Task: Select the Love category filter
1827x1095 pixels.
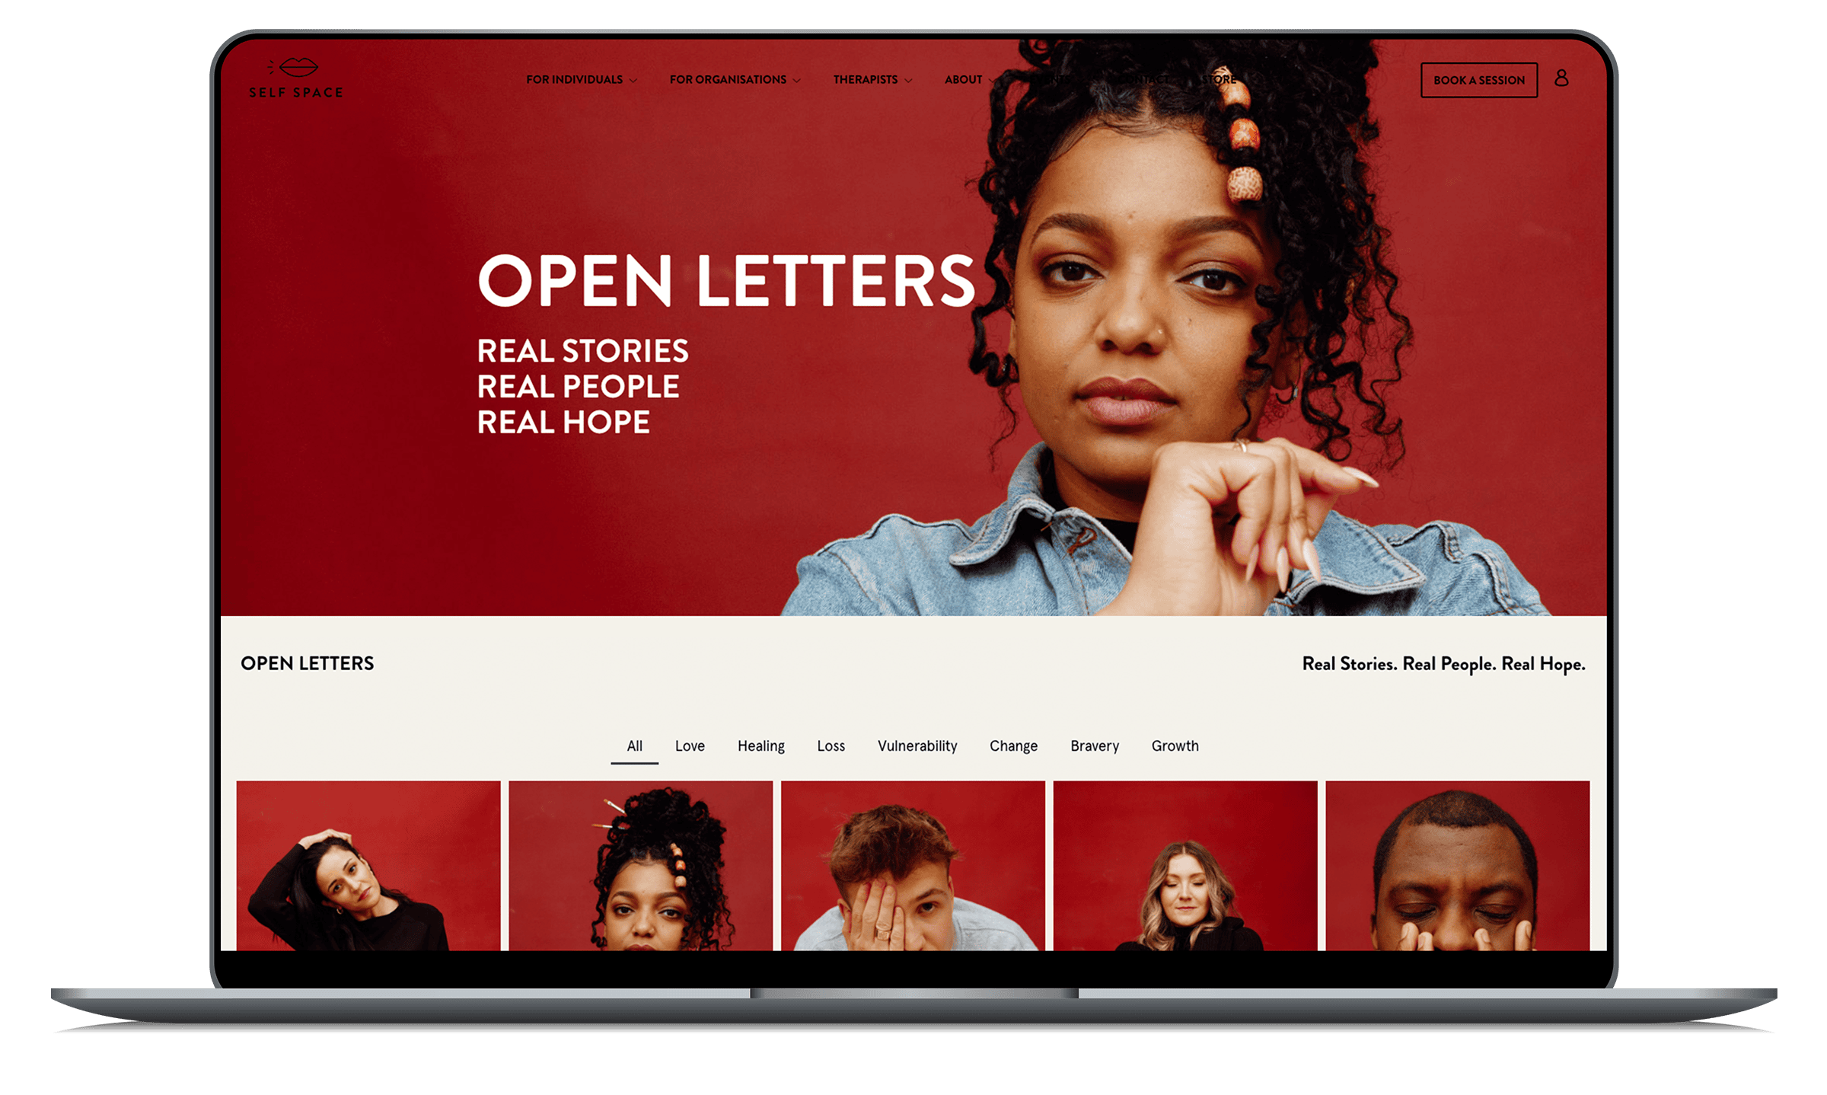Action: (x=688, y=745)
